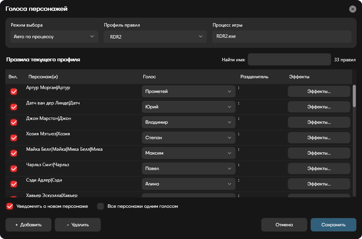
Task: Click the Удалить button
Action: (x=78, y=225)
